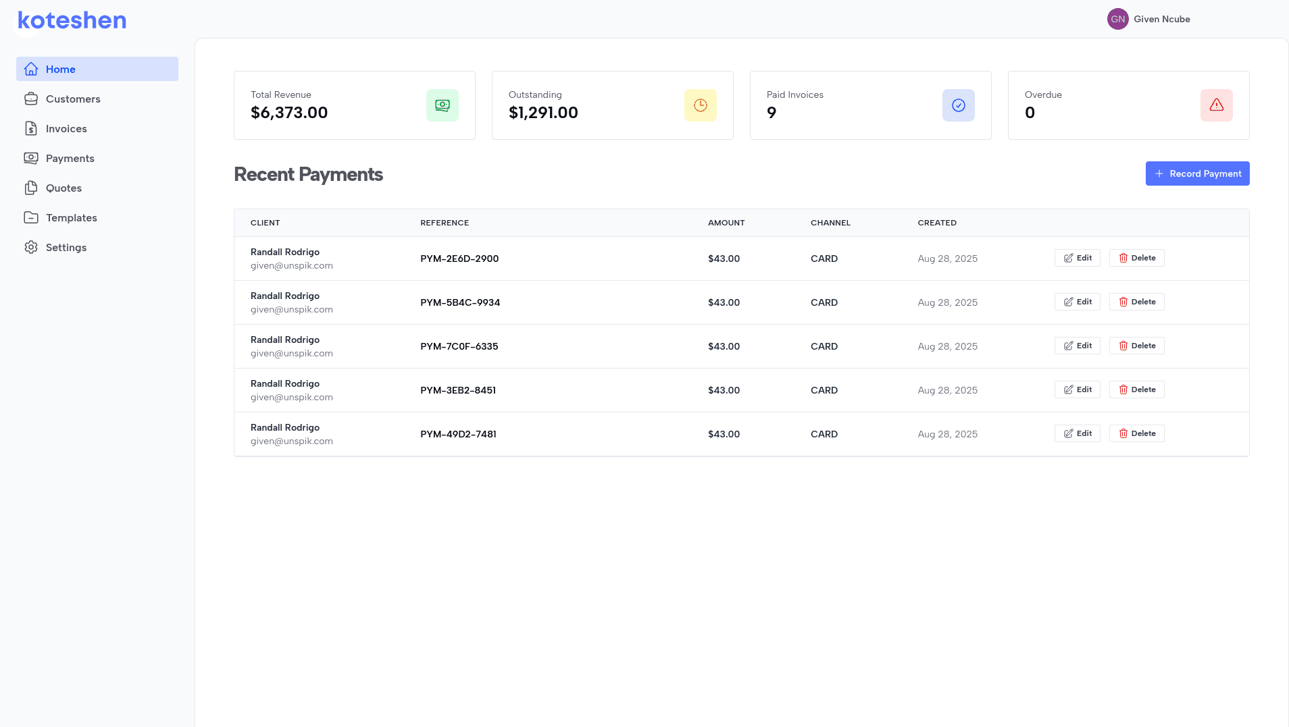Navigate to Templates
Viewport: 1289px width, 727px height.
[72, 217]
